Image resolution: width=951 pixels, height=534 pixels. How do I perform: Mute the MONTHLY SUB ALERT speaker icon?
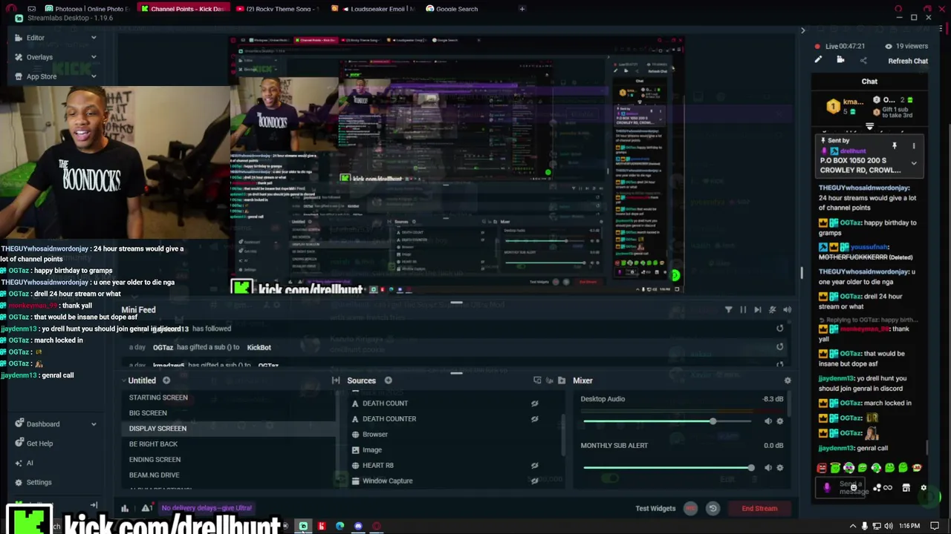[x=767, y=468]
